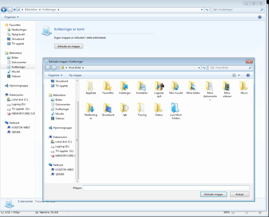Click the Mappe text input field

pyautogui.click(x=166, y=188)
